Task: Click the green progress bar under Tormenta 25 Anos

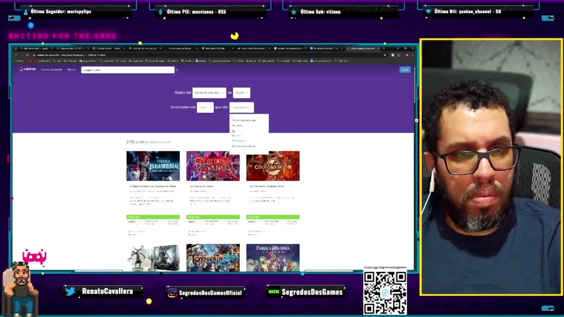Action: pyautogui.click(x=213, y=217)
